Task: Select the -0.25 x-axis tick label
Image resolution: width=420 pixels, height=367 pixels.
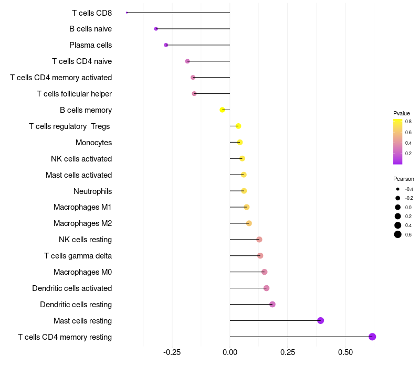Action: (172, 352)
